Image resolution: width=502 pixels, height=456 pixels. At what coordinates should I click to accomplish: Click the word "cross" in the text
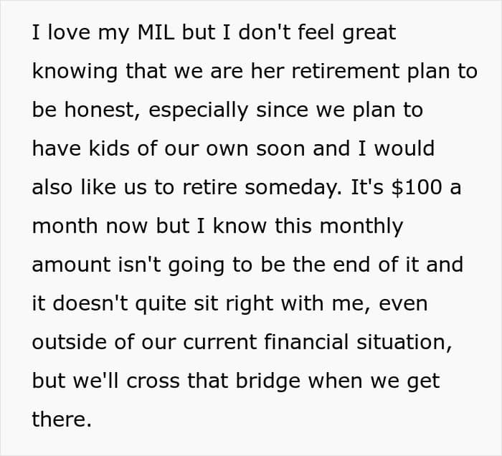point(153,381)
